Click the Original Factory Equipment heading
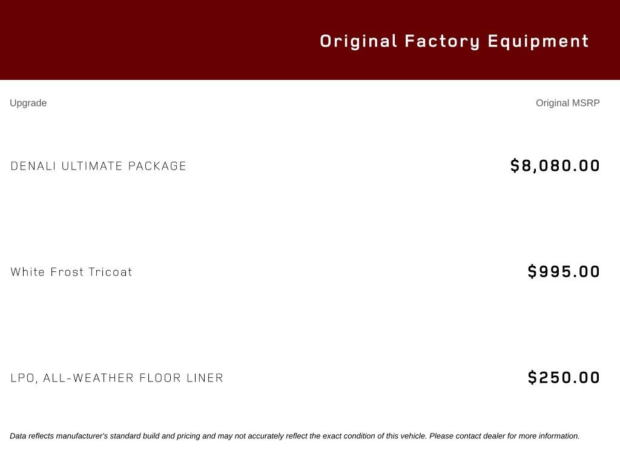The image size is (620, 465). tap(454, 42)
